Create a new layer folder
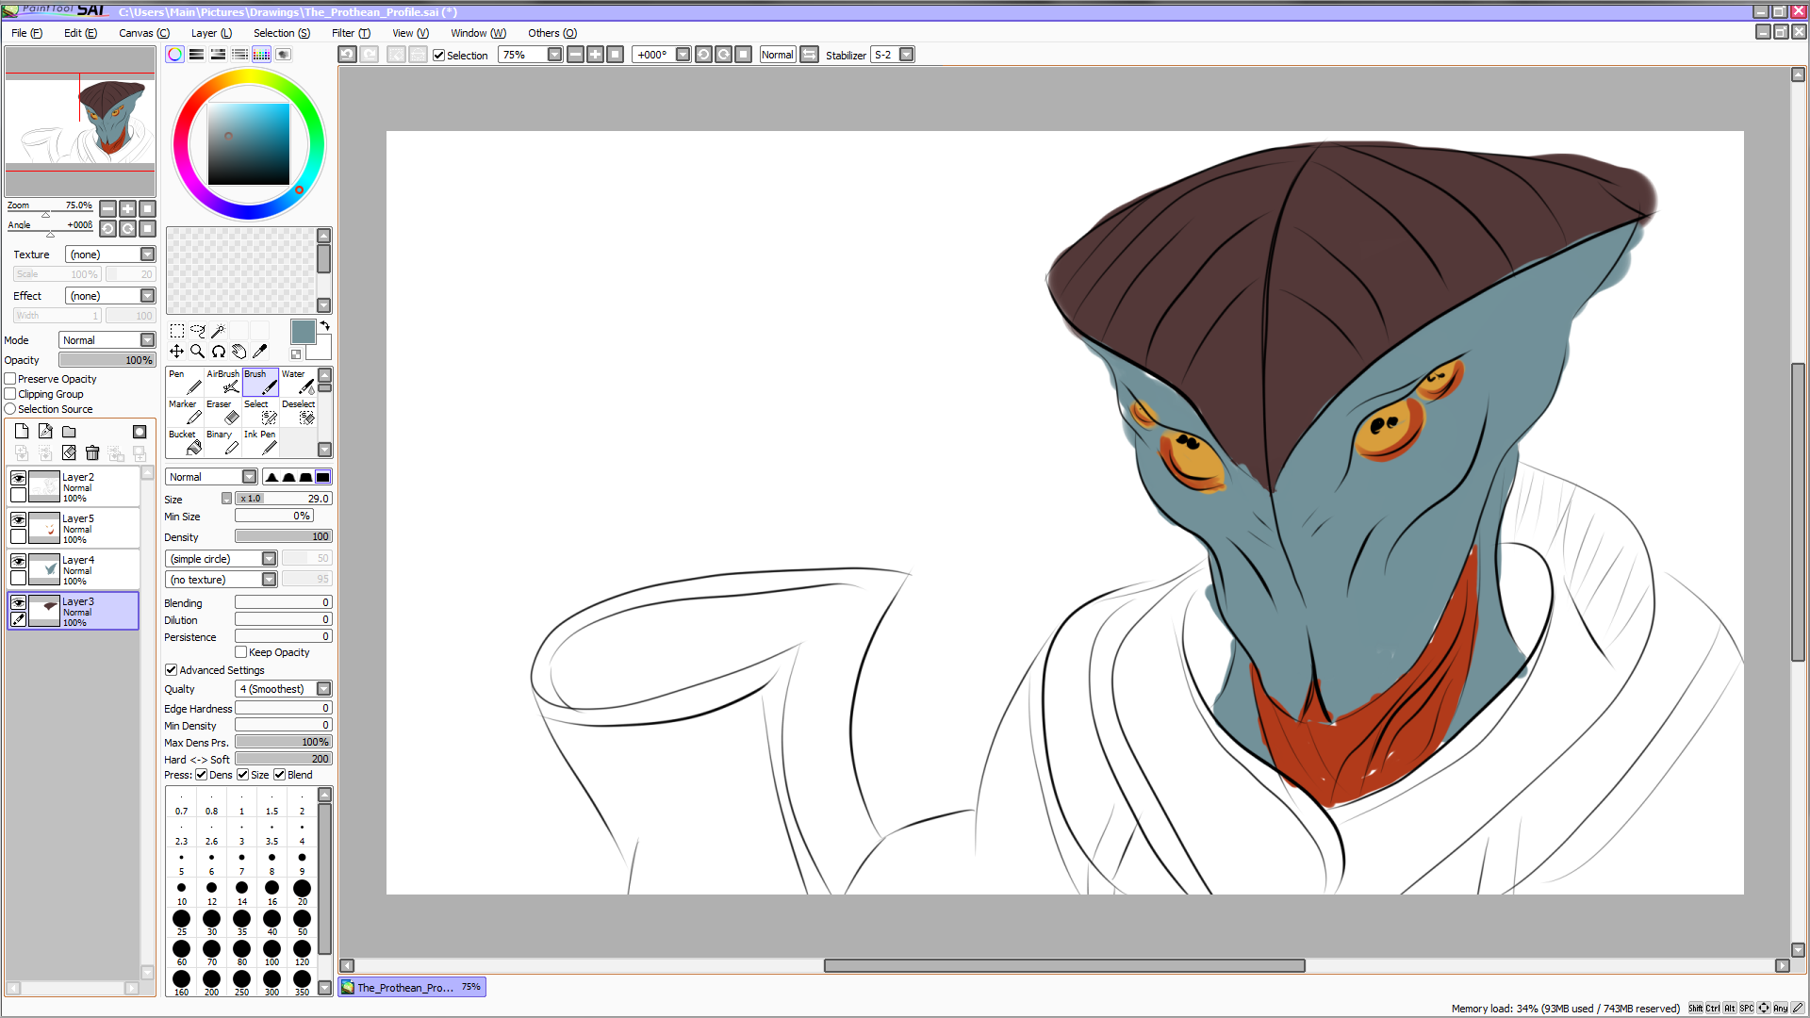This screenshot has width=1810, height=1018. [x=69, y=432]
